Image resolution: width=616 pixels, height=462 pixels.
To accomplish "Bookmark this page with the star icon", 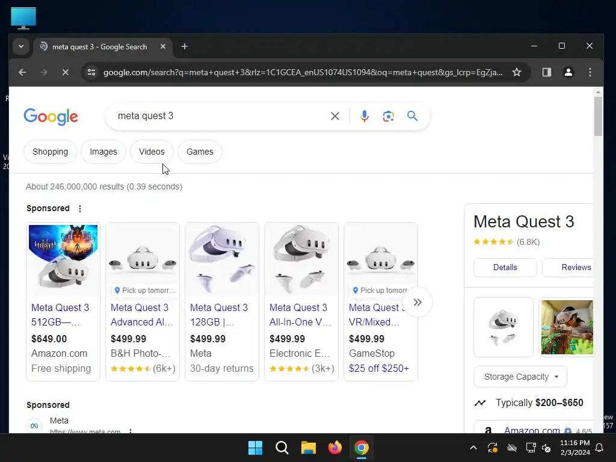I will (517, 72).
